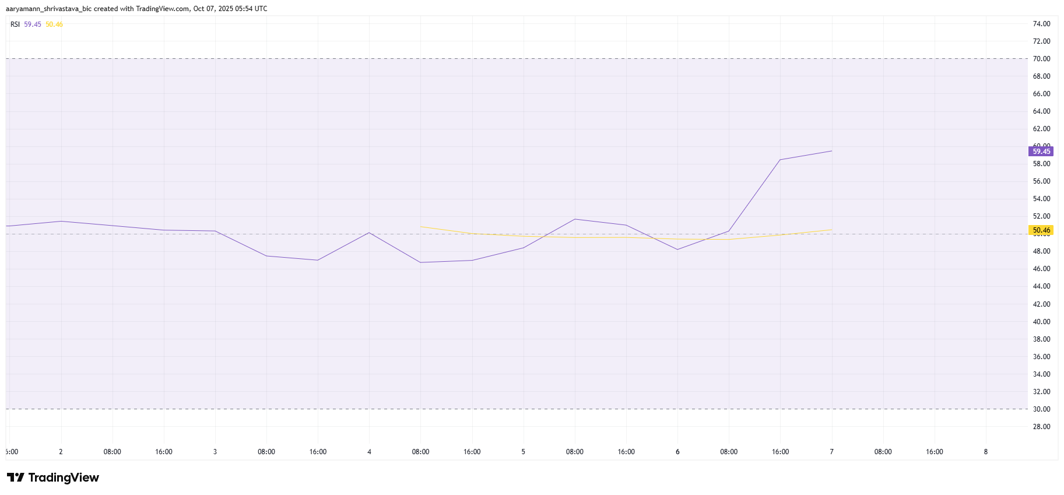Select date 4 on the time axis
Viewport: 1064px width, 495px height.
[369, 452]
